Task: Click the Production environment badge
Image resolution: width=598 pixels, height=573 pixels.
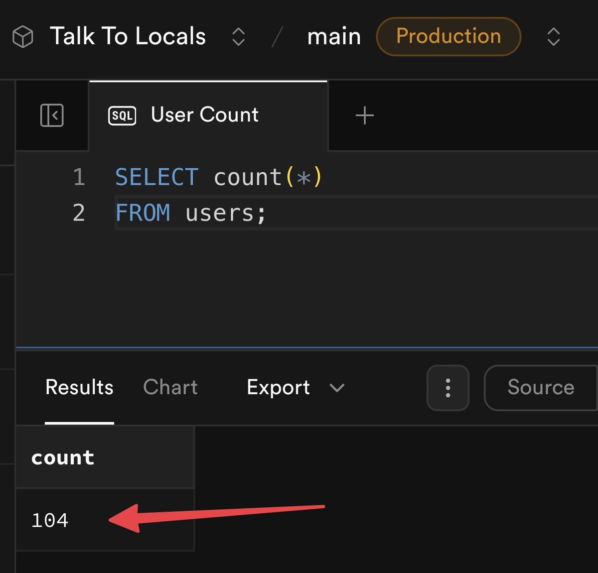Action: [x=448, y=36]
